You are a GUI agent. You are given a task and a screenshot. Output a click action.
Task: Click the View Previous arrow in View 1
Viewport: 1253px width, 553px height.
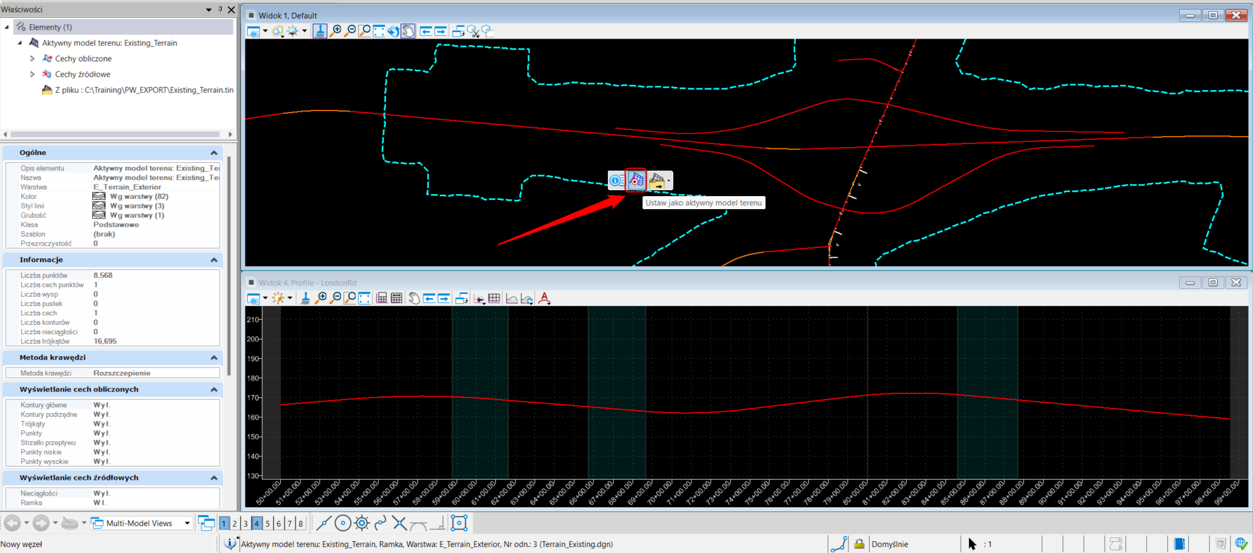426,31
